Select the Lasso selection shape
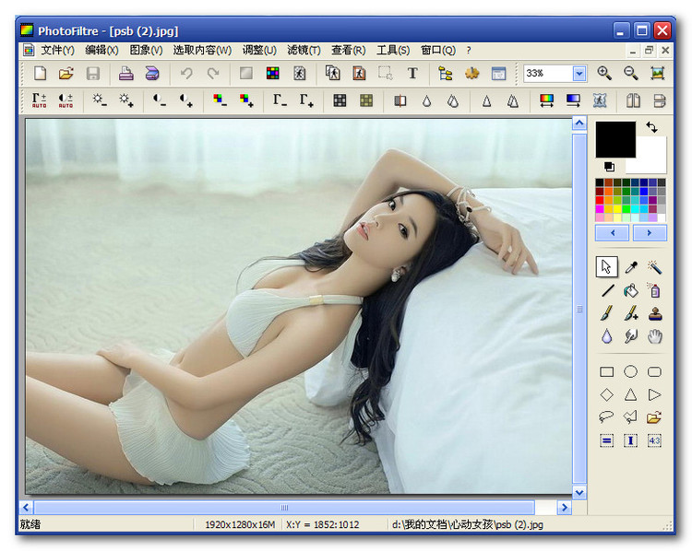Image resolution: width=692 pixels, height=551 pixels. [x=607, y=417]
